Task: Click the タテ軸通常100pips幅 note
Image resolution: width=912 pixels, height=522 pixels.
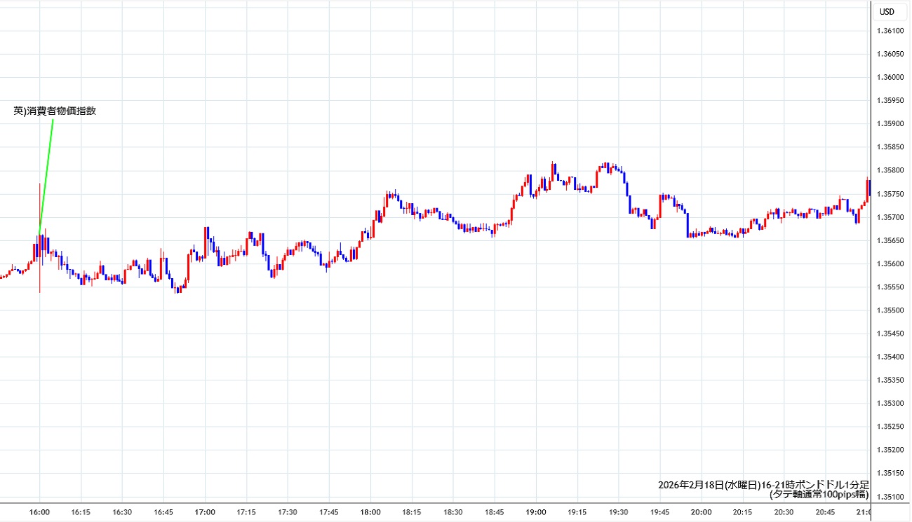Action: point(819,494)
